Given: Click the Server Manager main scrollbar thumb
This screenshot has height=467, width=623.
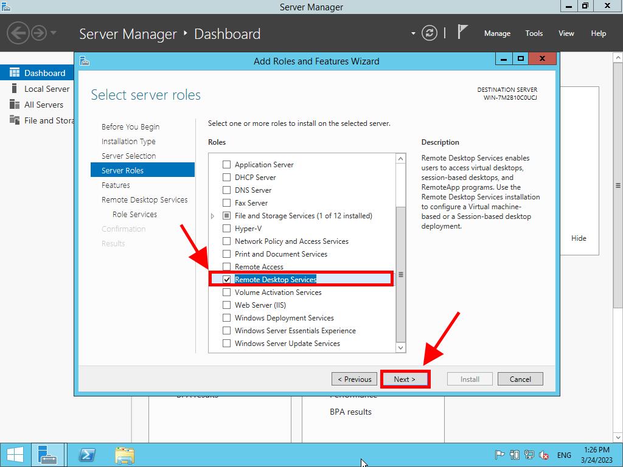Looking at the screenshot, I should coord(618,185).
